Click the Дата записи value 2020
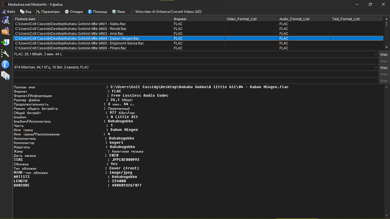The width and height of the screenshot is (390, 219). coord(114,155)
